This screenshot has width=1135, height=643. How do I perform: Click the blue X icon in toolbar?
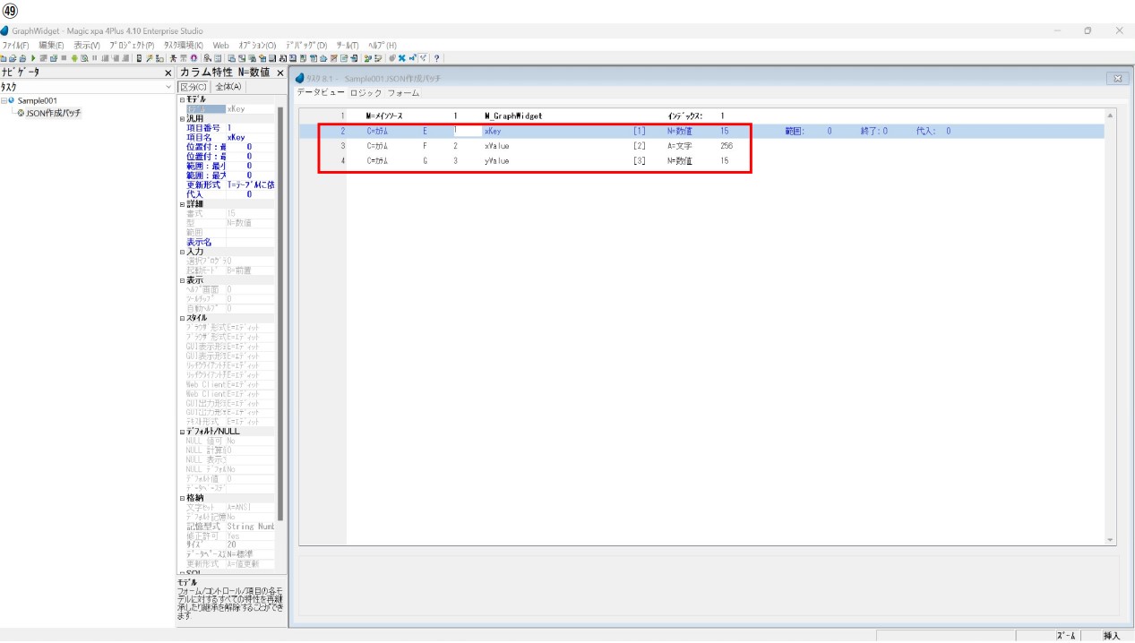point(401,58)
